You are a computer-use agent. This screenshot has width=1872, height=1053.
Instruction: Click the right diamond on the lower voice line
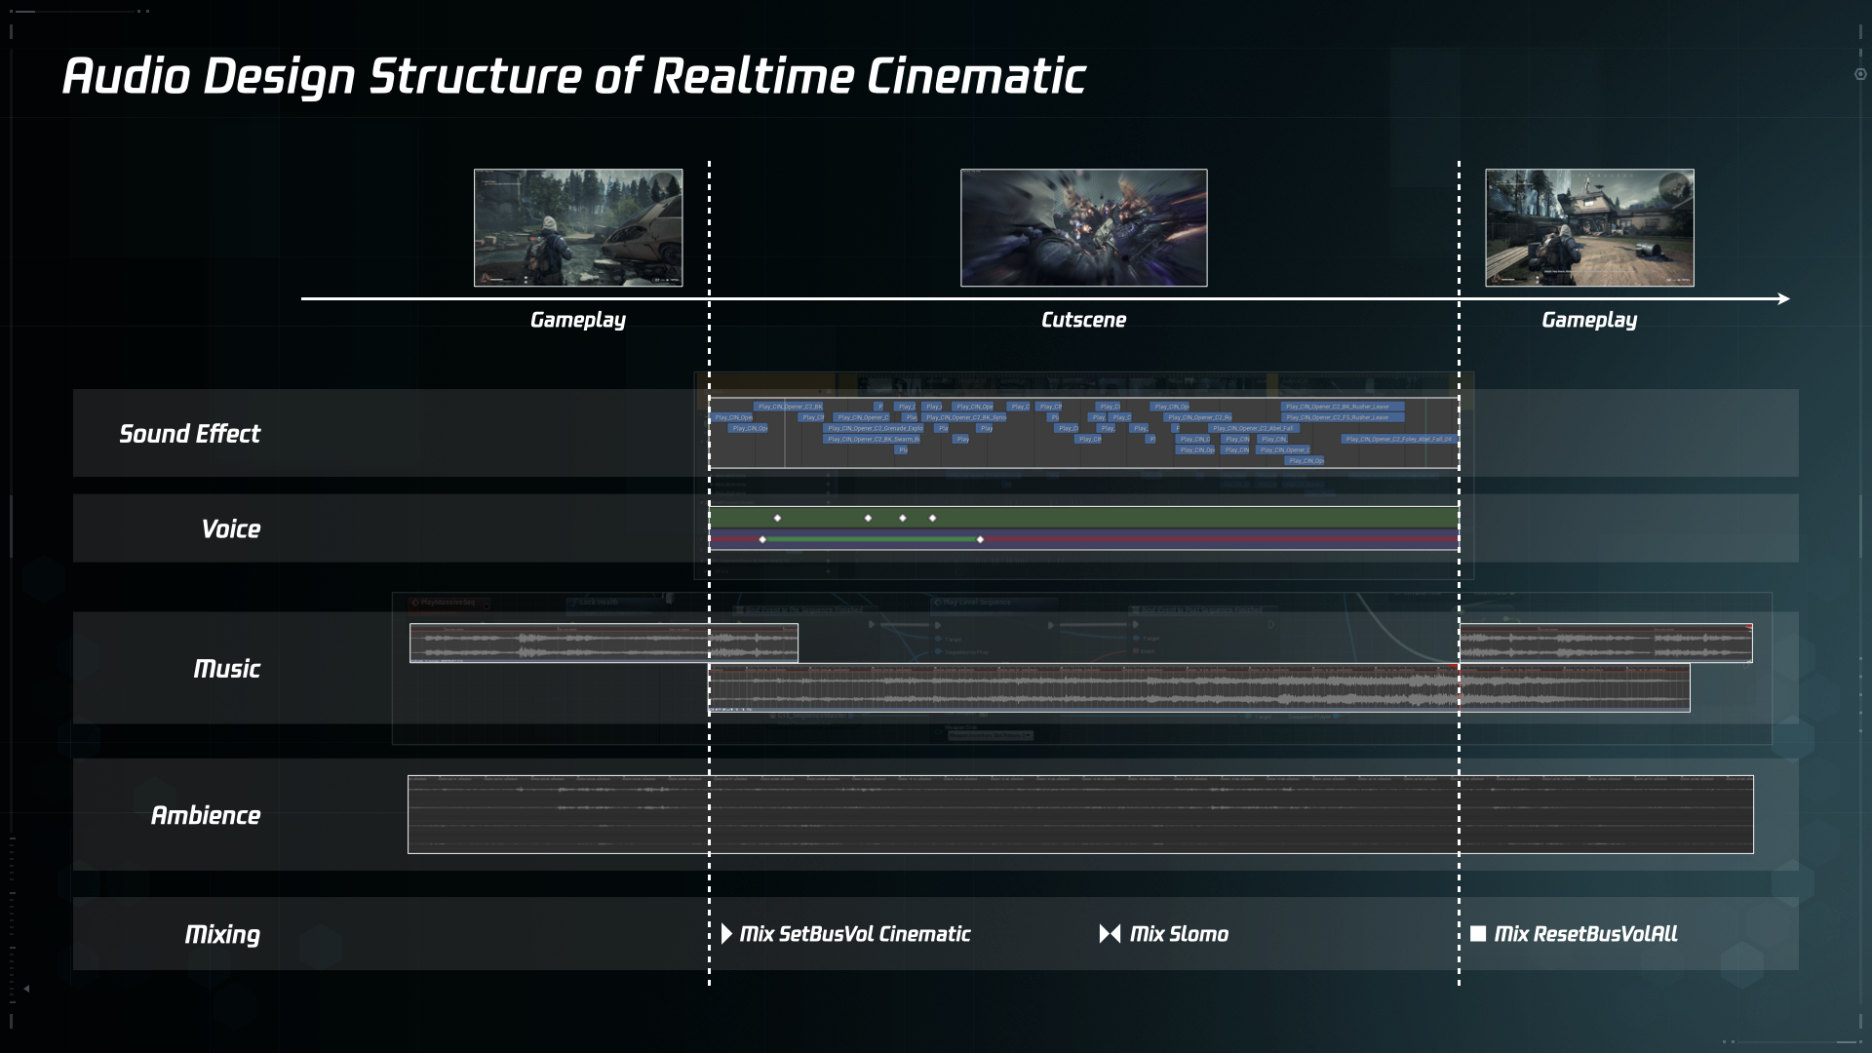coord(980,539)
